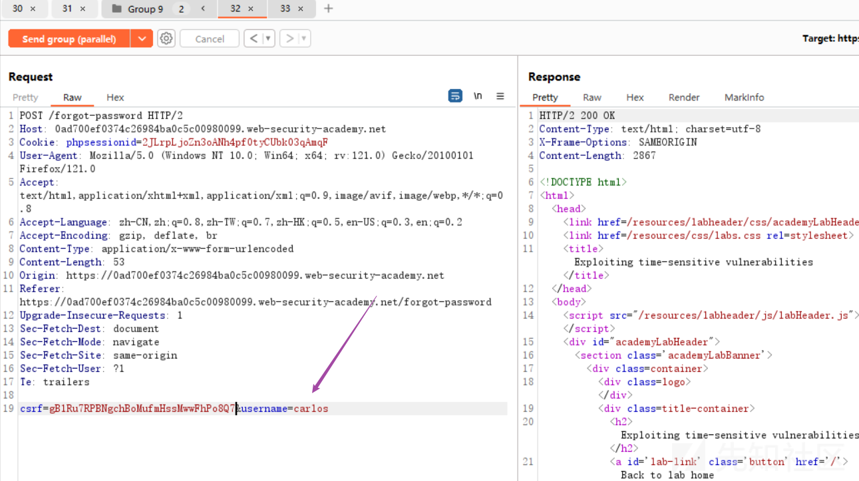
Task: Click the Response panel heading
Action: (554, 77)
